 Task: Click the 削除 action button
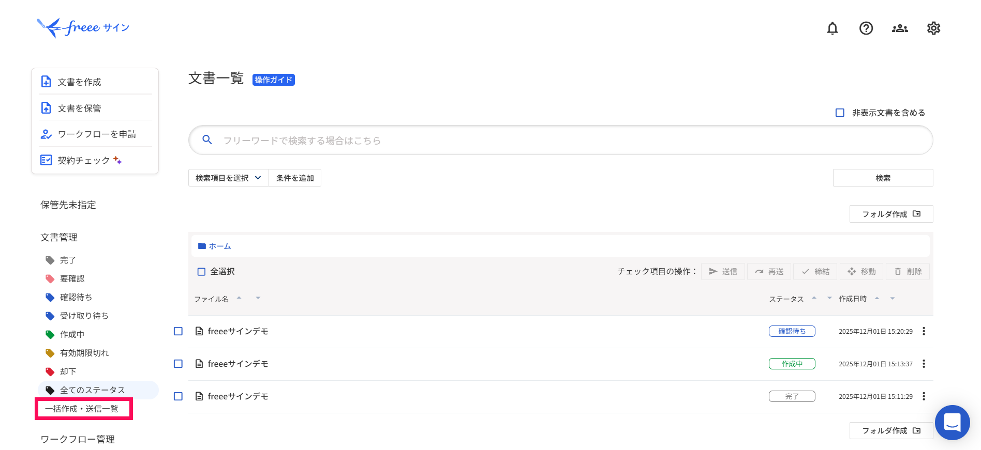point(908,272)
